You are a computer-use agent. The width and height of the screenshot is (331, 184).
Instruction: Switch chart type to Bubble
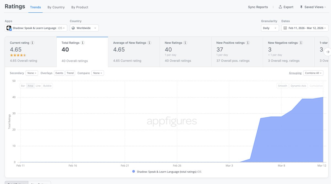pos(47,86)
